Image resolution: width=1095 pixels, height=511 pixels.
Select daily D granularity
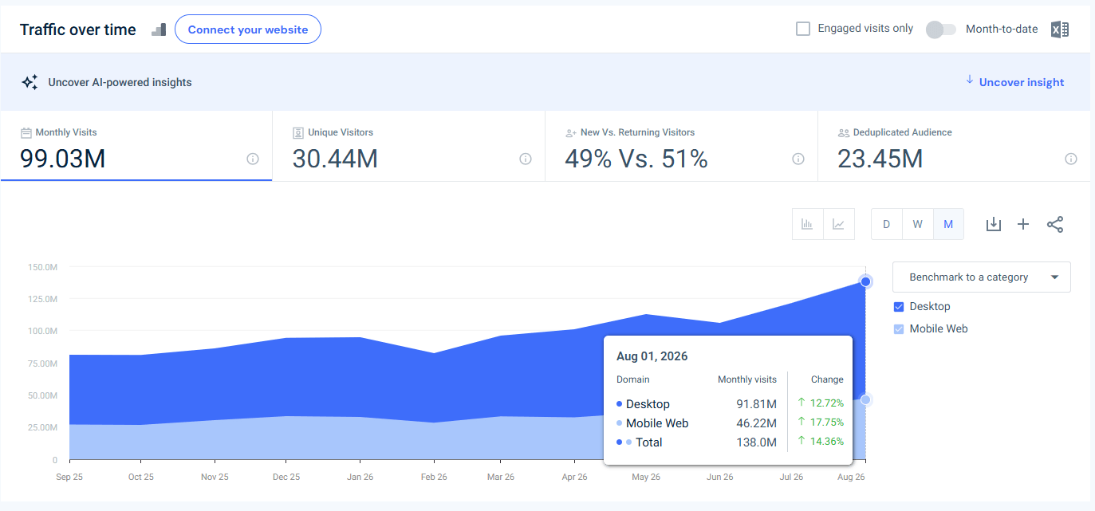click(886, 224)
